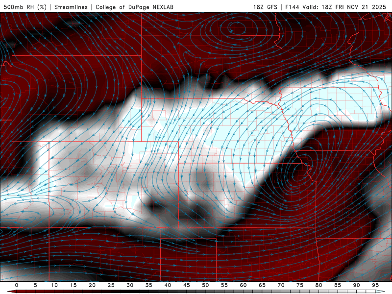Image resolution: width=392 pixels, height=294 pixels.
Task: Click the "25" color scale label
Action: tap(111, 285)
